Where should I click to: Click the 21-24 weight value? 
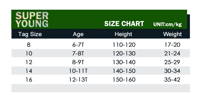172,53
